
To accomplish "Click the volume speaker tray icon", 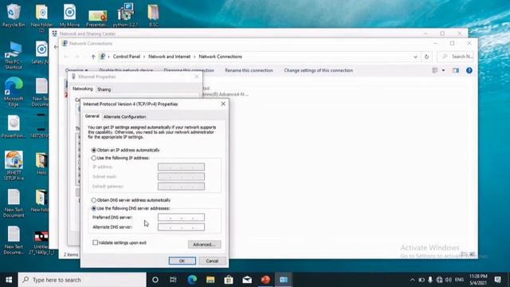I will pyautogui.click(x=449, y=280).
